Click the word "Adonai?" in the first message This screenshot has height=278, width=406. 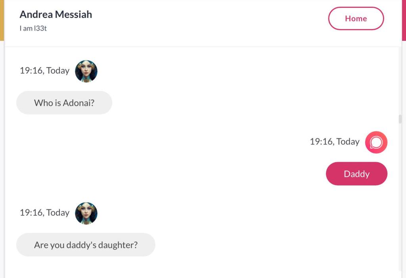point(79,103)
